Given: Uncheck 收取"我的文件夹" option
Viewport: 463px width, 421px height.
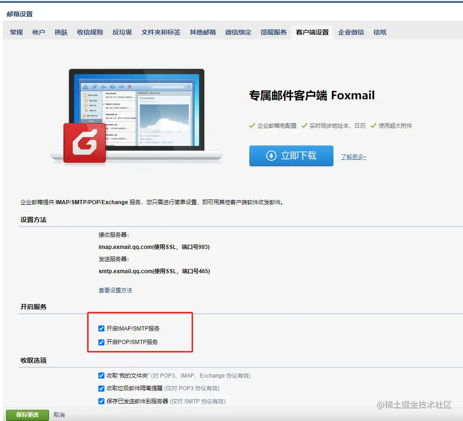Looking at the screenshot, I should [101, 375].
